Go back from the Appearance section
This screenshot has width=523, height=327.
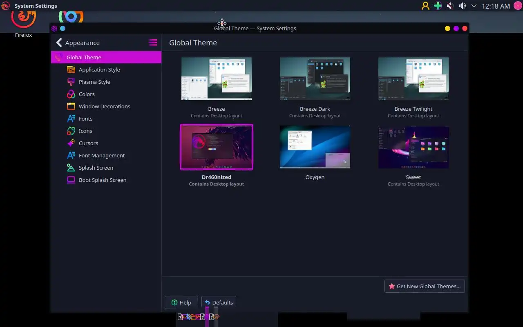tap(59, 43)
